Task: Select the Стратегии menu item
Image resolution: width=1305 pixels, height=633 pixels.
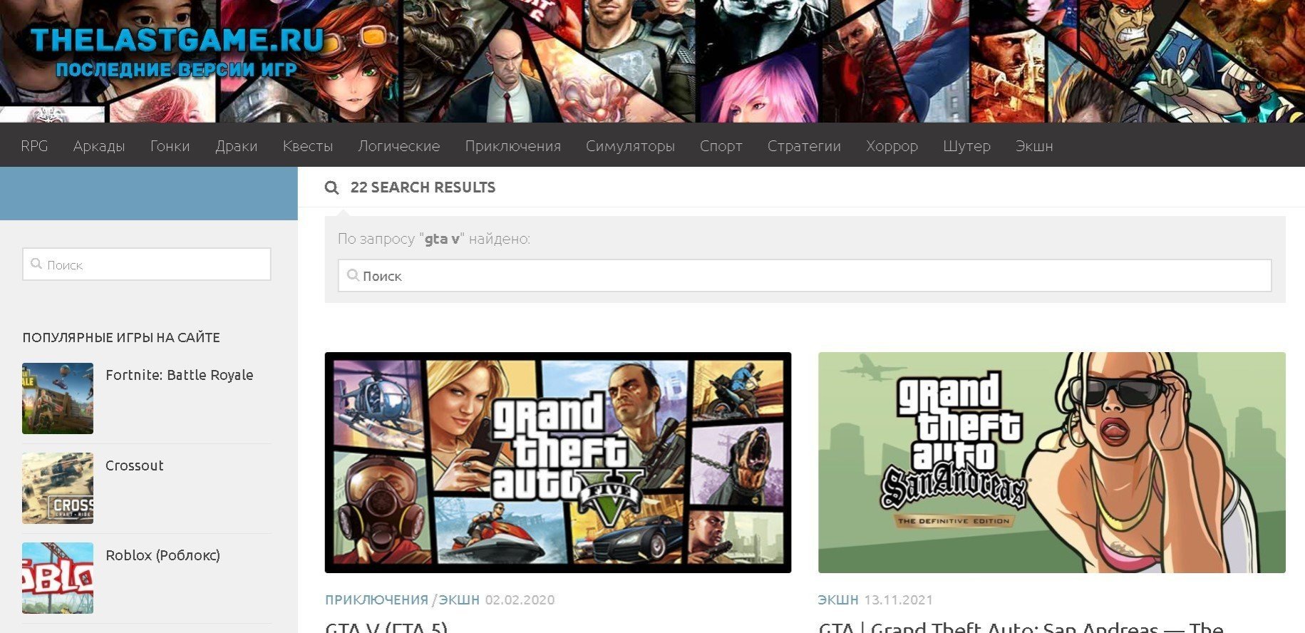Action: (x=804, y=146)
